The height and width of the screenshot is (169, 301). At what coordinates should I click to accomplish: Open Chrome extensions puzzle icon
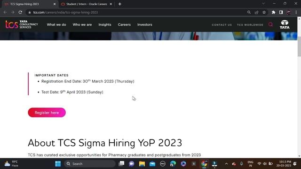273,12
